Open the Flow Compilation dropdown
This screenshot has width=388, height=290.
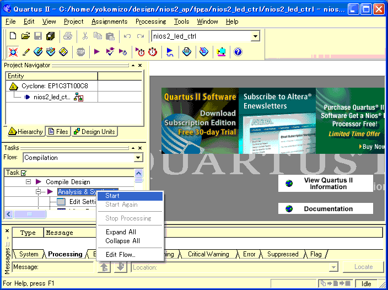(138, 158)
